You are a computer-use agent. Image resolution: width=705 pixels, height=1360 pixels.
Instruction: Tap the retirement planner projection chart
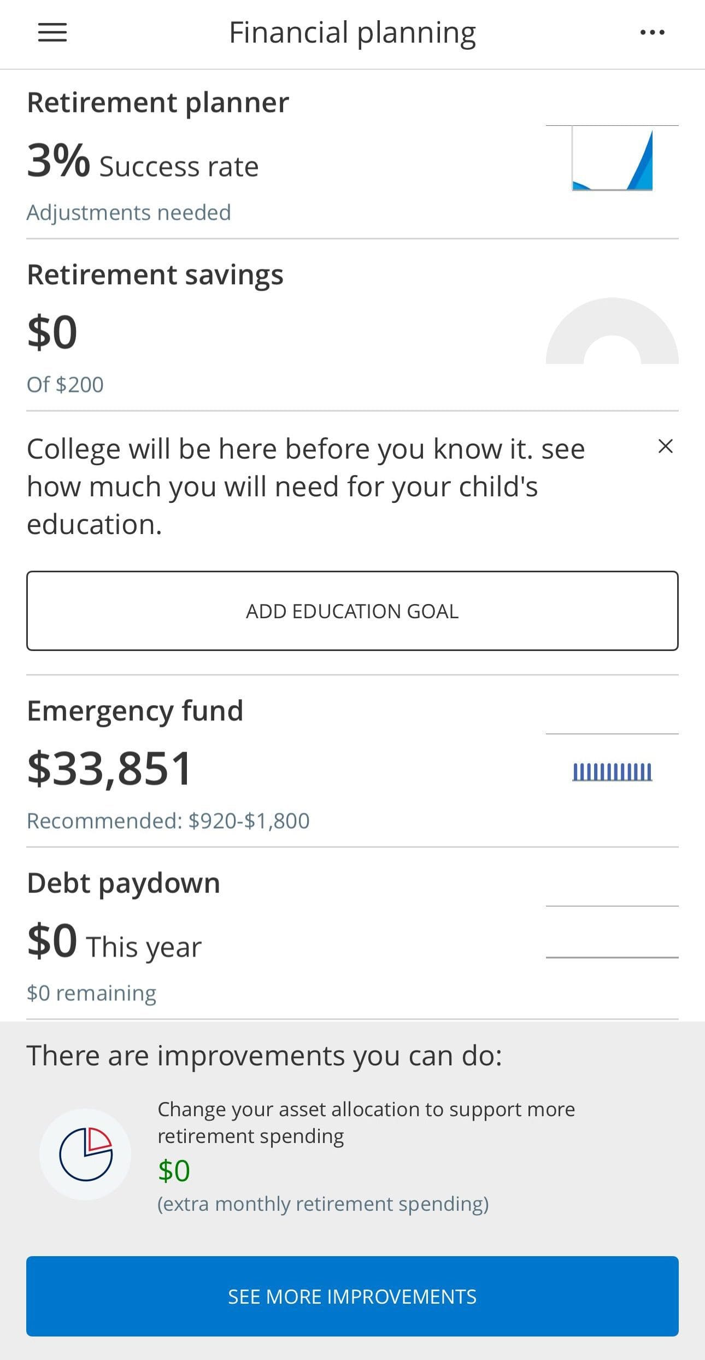coord(612,159)
